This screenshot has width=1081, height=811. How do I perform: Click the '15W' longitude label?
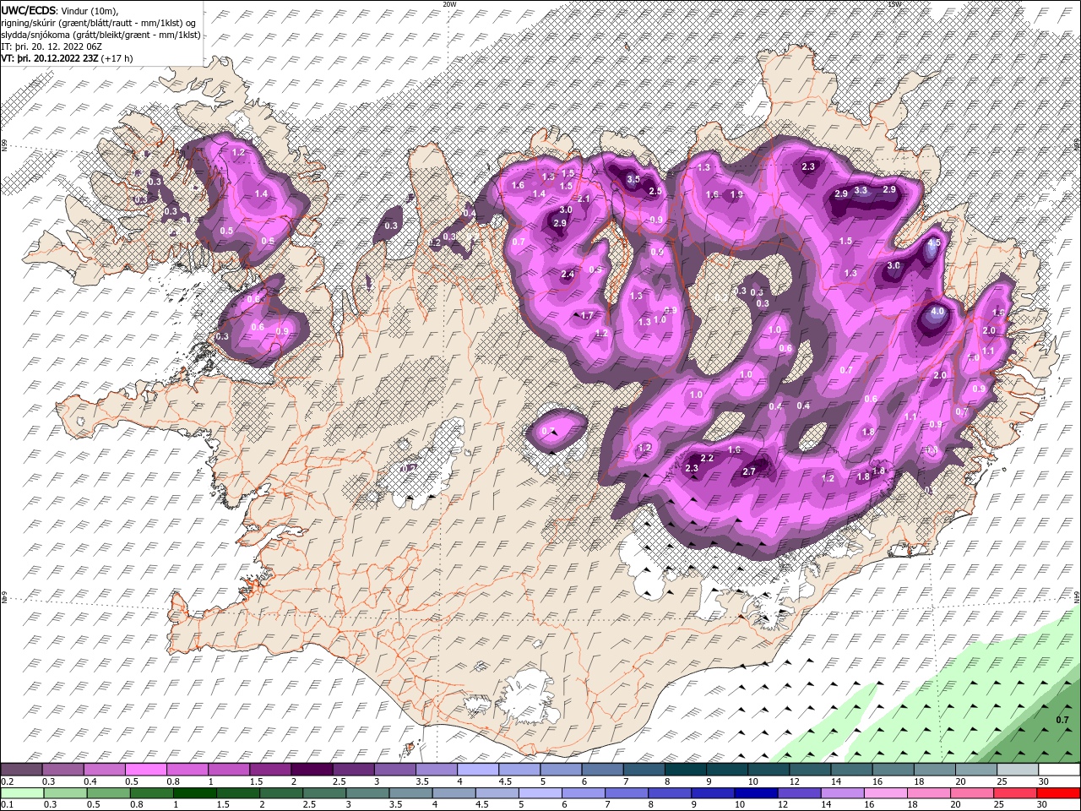pyautogui.click(x=894, y=4)
